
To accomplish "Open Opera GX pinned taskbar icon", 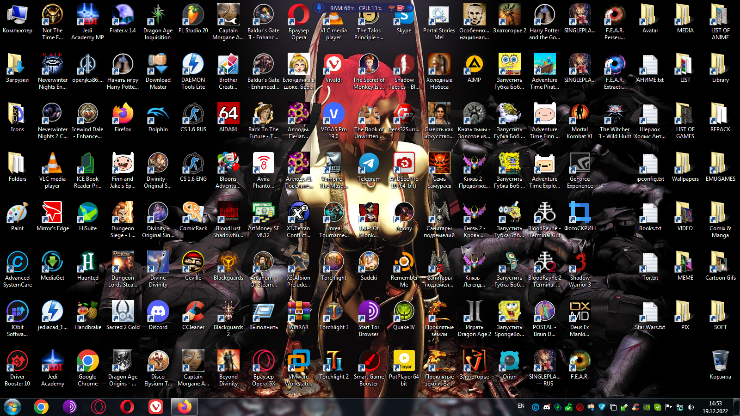I will 99,407.
